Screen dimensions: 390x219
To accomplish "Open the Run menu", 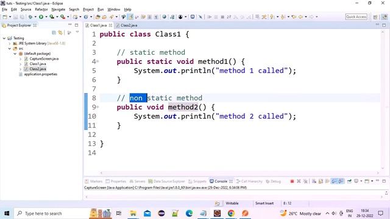I will tap(101, 10).
